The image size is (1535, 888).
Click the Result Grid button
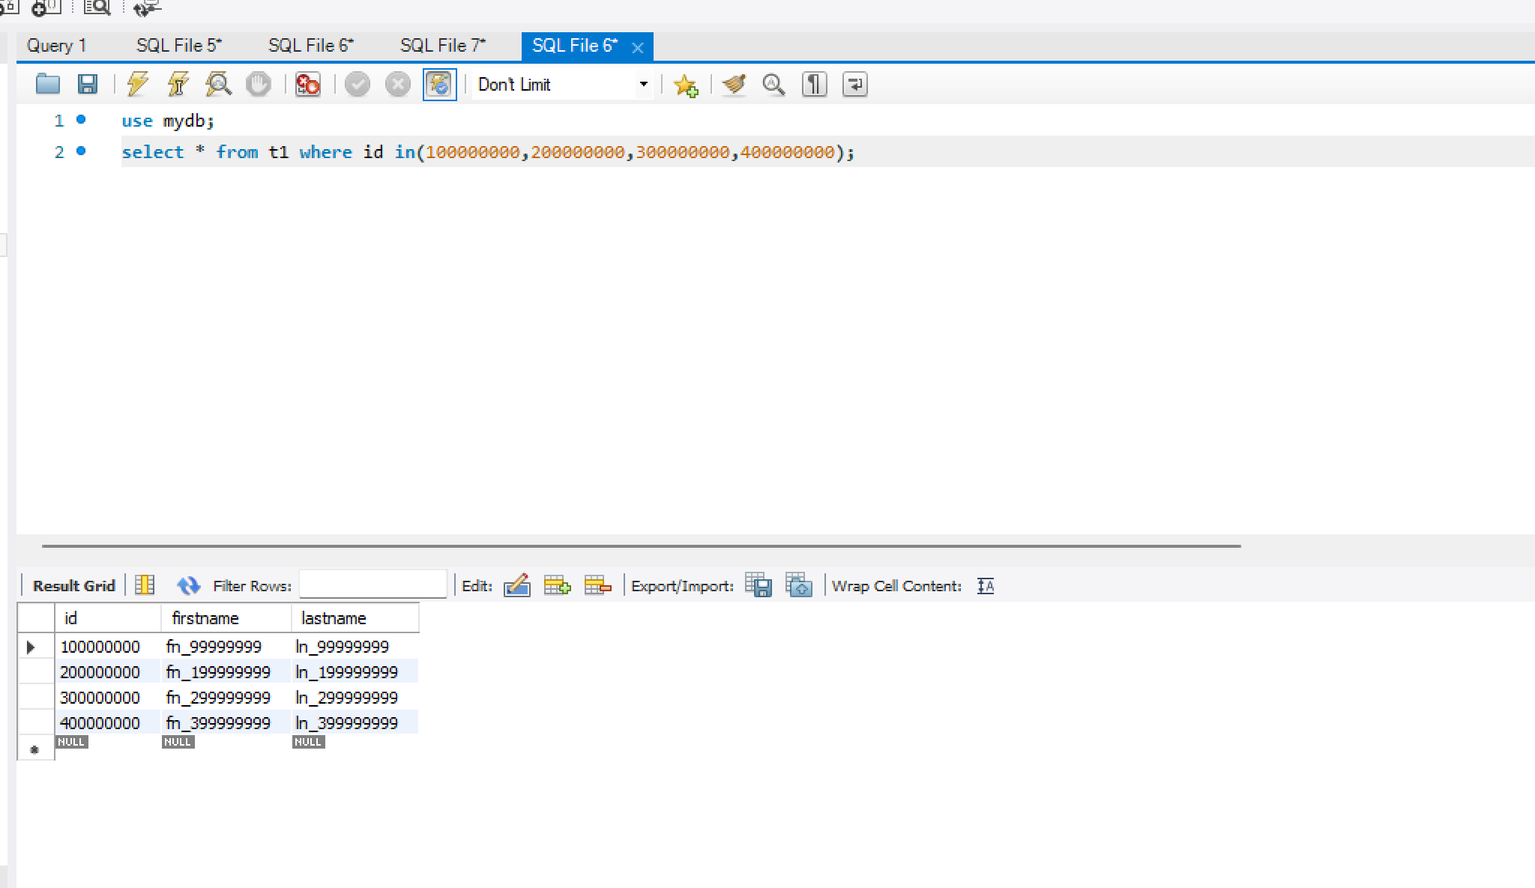(x=73, y=586)
